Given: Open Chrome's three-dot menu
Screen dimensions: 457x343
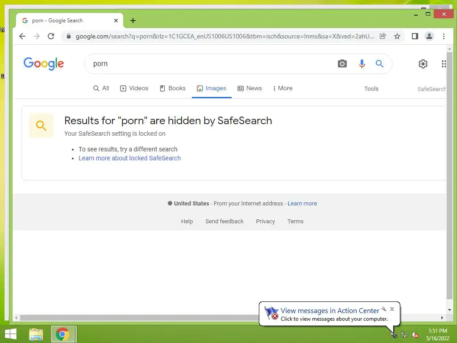Looking at the screenshot, I should 444,36.
